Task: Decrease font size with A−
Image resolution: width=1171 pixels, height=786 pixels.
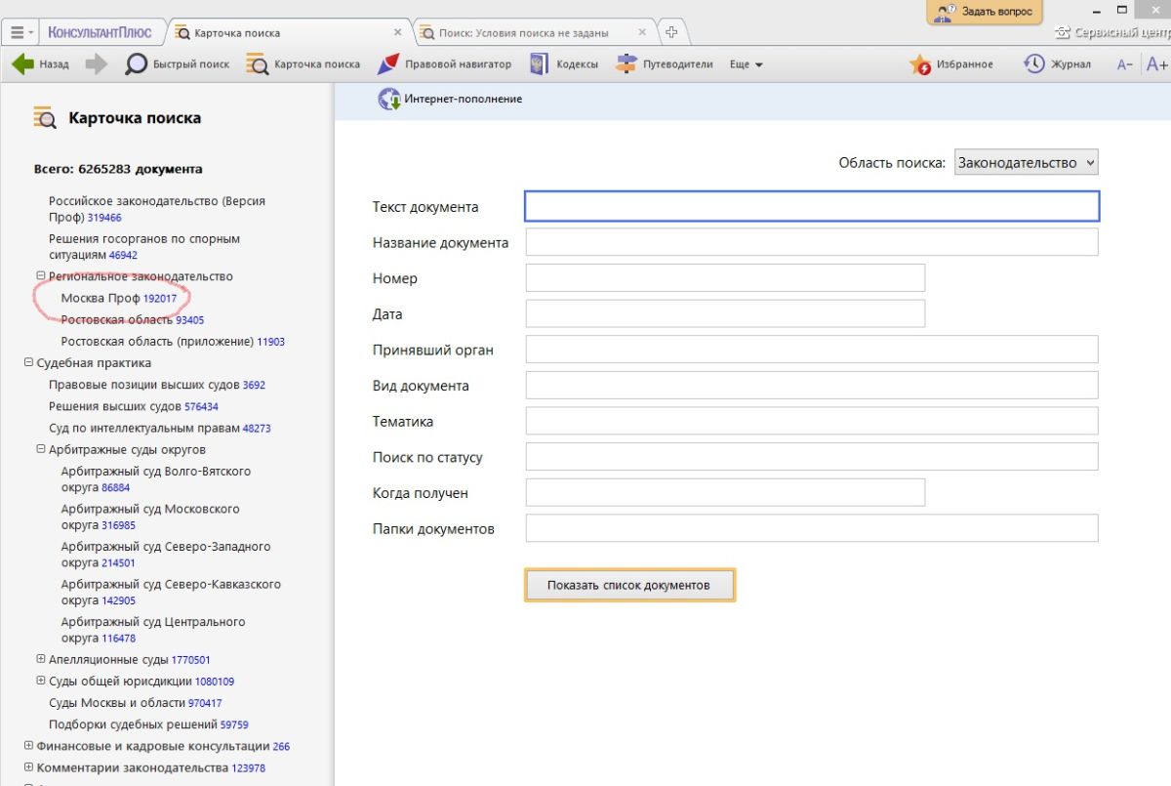Action: tap(1125, 64)
